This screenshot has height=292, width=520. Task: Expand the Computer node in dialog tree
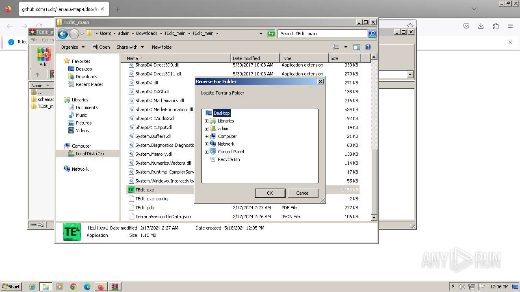[206, 136]
